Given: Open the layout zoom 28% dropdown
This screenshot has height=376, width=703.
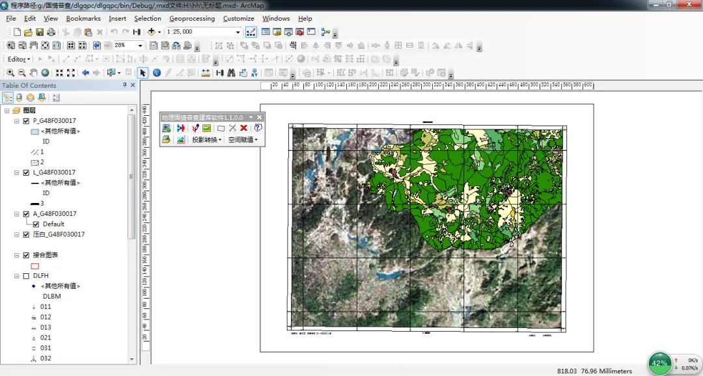Looking at the screenshot, I should click(140, 46).
